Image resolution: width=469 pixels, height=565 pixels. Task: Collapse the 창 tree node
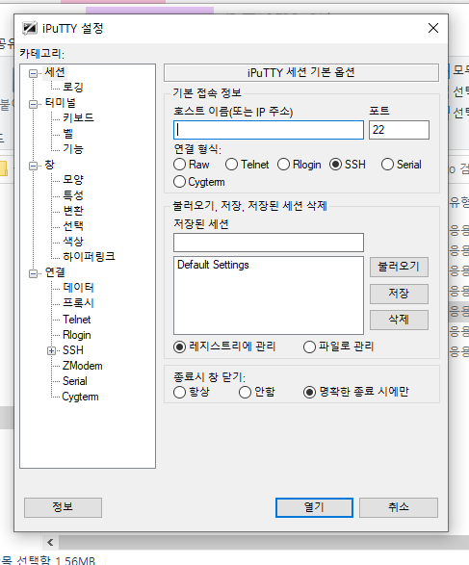click(33, 167)
